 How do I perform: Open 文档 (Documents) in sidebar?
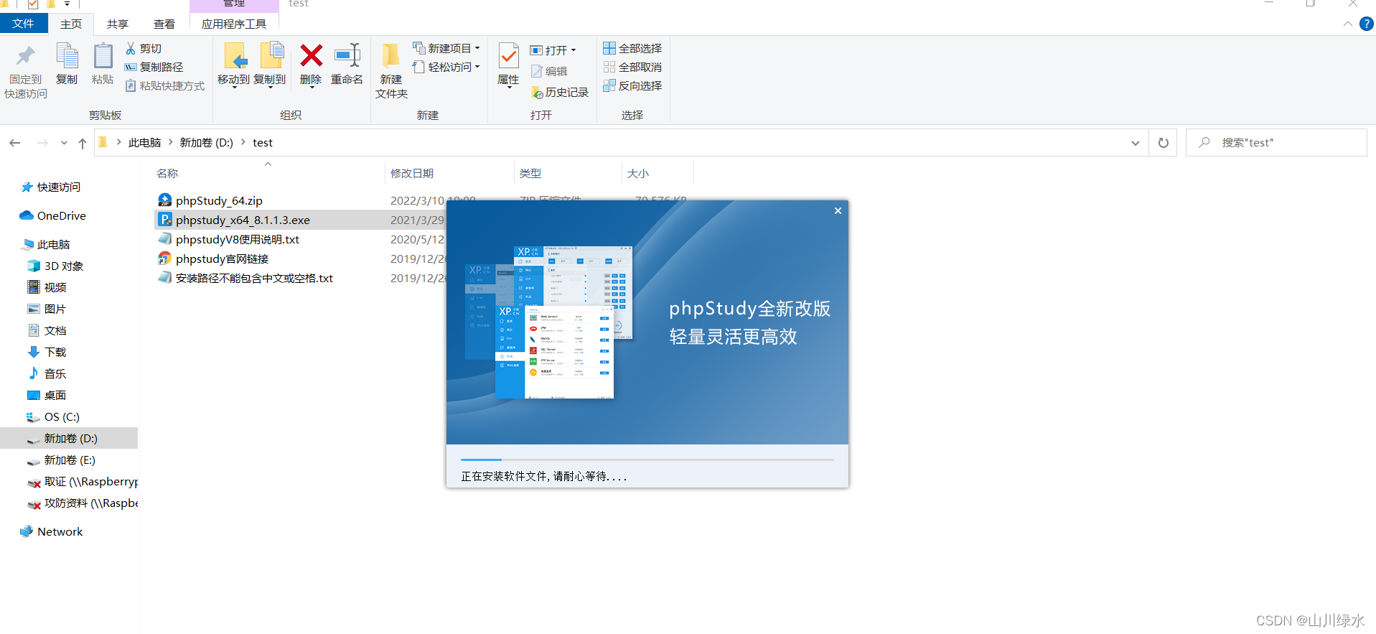pos(55,330)
